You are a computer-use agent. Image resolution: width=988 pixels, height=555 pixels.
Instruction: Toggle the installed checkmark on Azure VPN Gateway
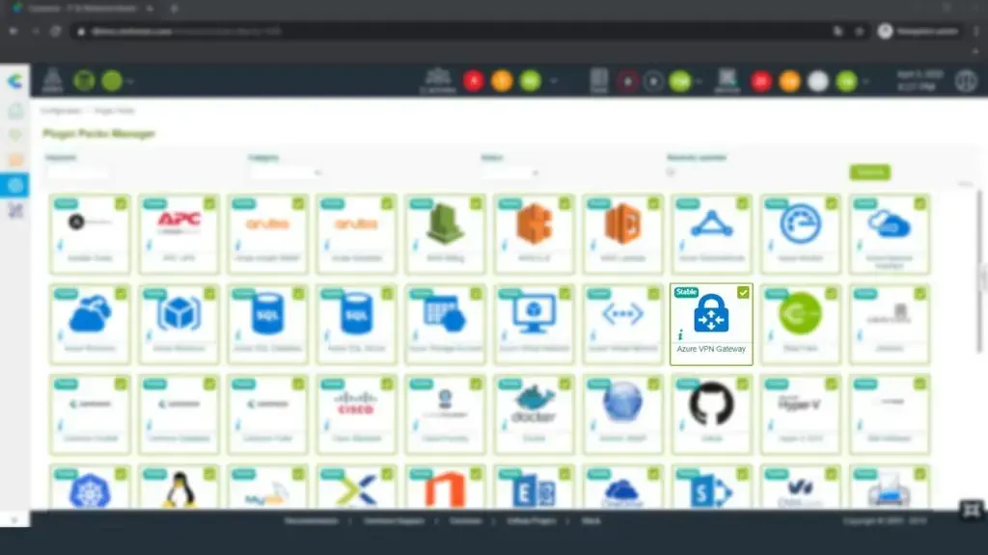click(x=743, y=293)
